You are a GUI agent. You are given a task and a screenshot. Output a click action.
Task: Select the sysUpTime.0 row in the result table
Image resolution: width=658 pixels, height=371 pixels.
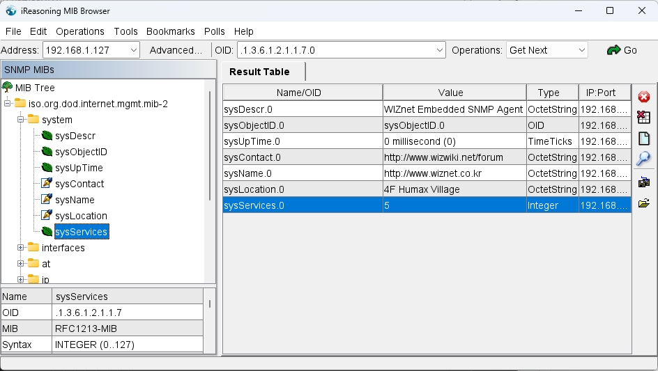pyautogui.click(x=302, y=141)
